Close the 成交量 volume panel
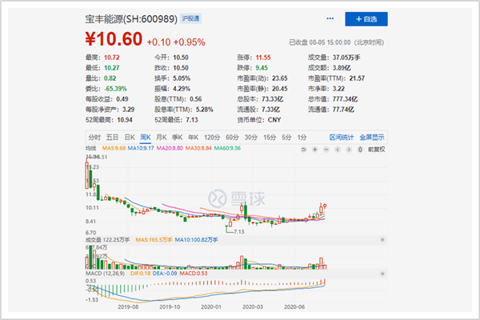 382,240
